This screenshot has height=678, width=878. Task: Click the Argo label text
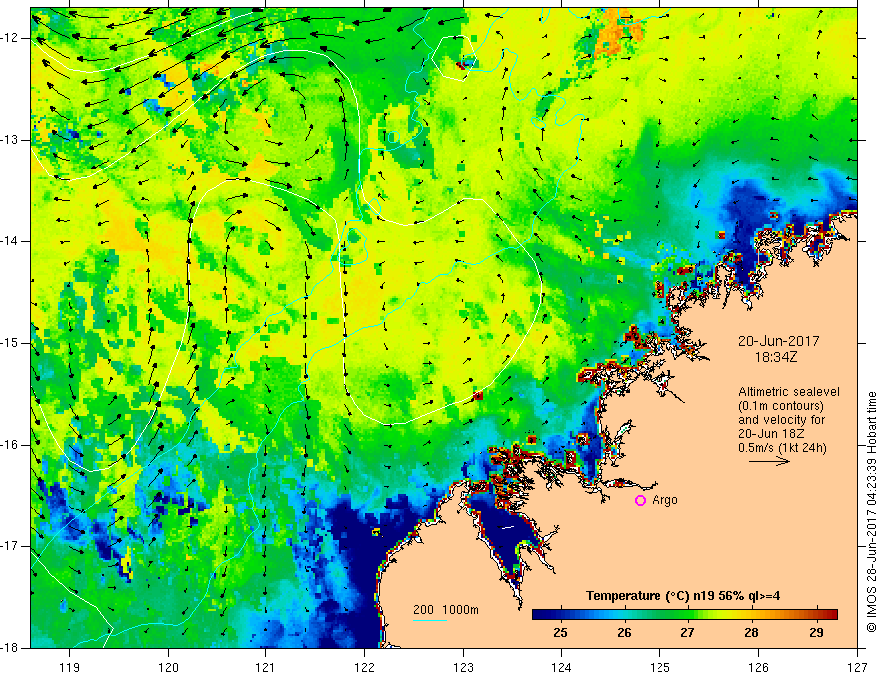[x=664, y=501]
